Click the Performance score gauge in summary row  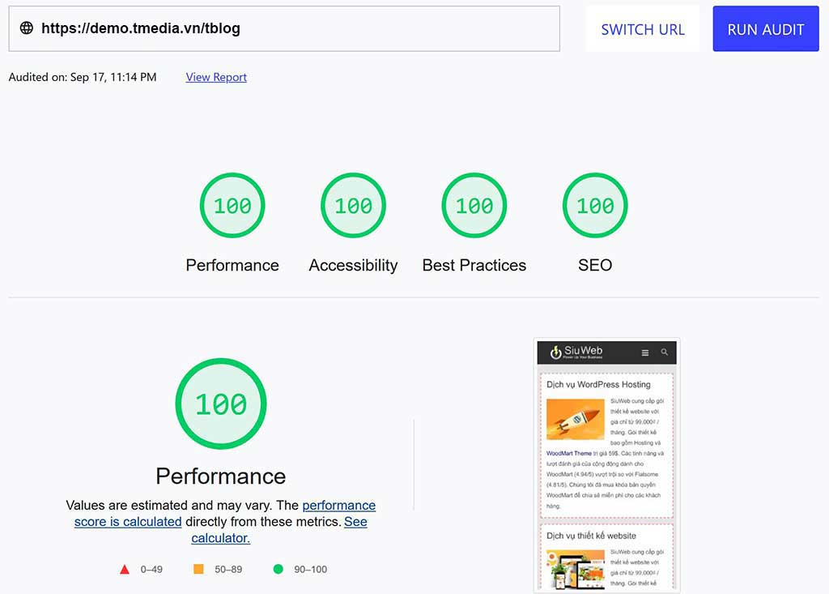[x=232, y=205]
